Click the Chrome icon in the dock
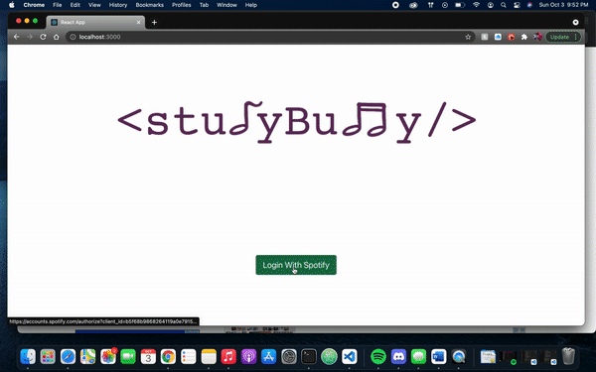Image resolution: width=596 pixels, height=372 pixels. pos(168,356)
